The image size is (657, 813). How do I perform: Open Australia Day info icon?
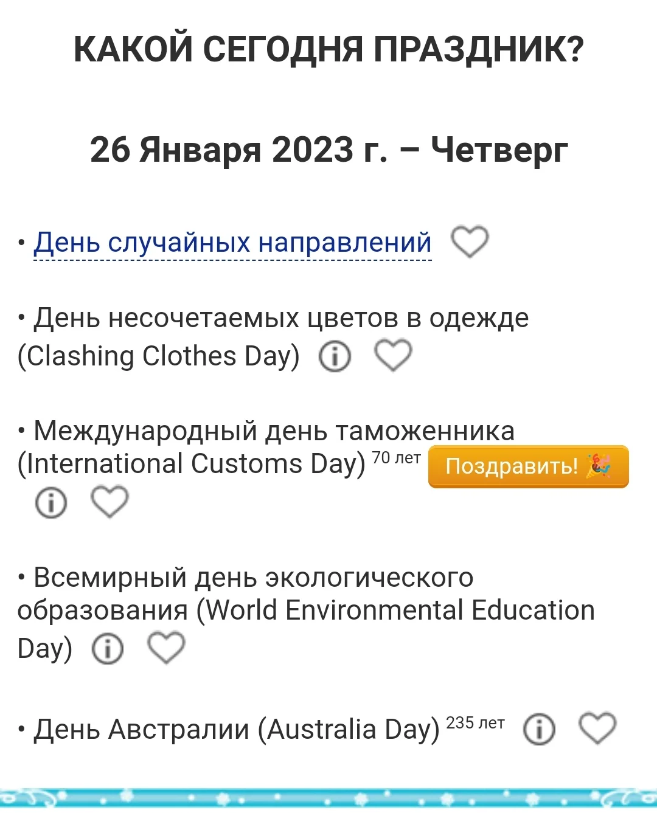click(540, 729)
